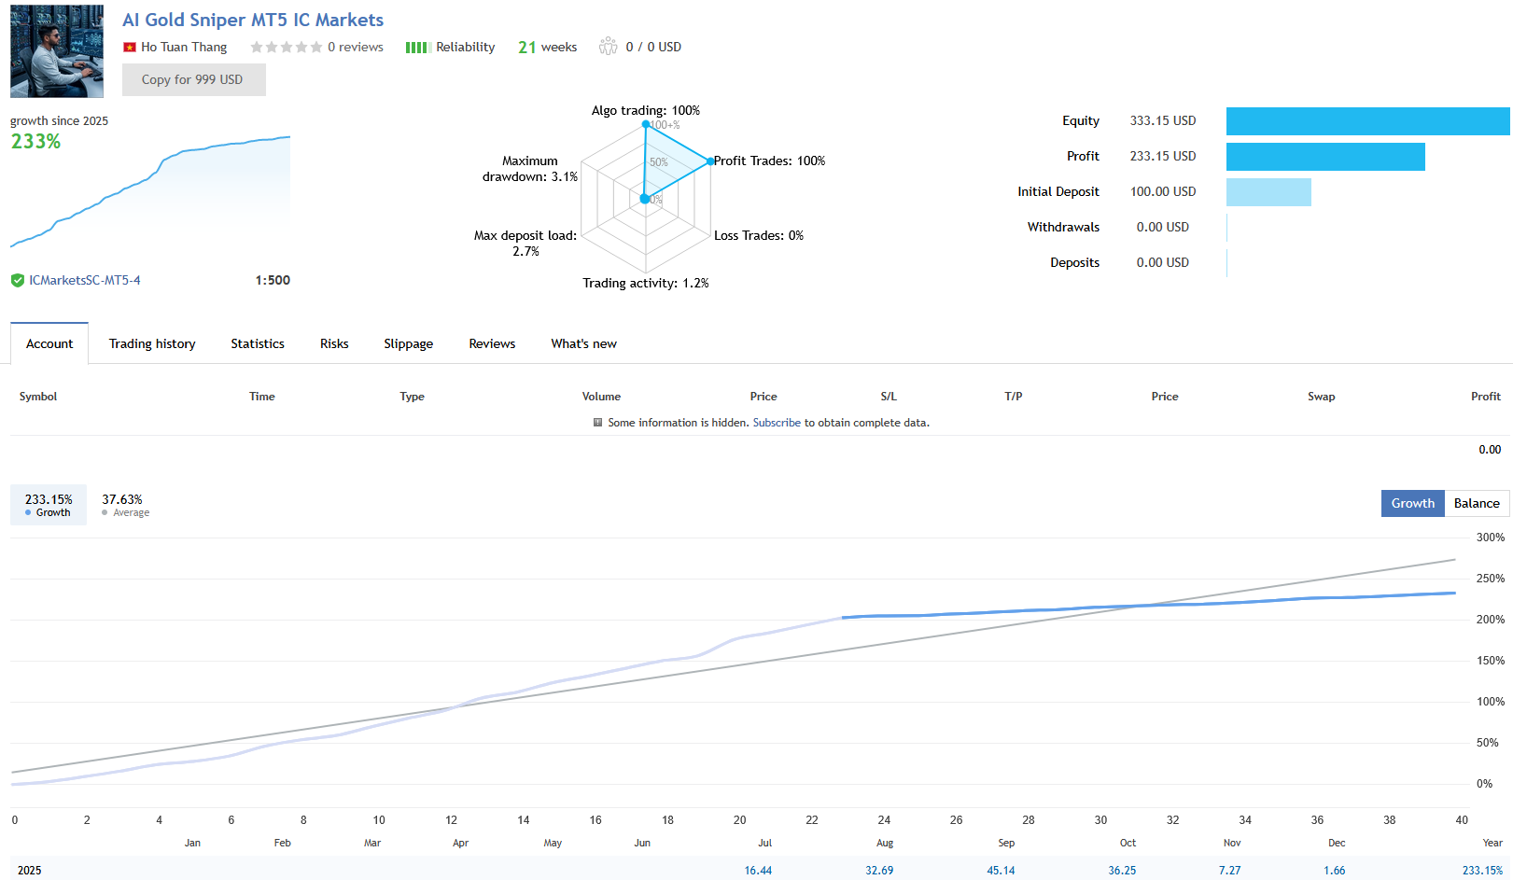Click the author avatar photo
This screenshot has width=1513, height=880.
pyautogui.click(x=56, y=50)
